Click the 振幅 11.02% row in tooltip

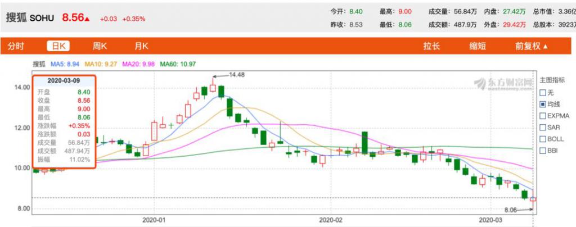64,160
